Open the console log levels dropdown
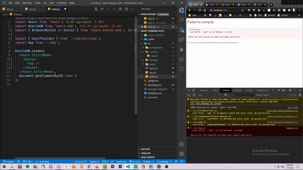 [263, 95]
